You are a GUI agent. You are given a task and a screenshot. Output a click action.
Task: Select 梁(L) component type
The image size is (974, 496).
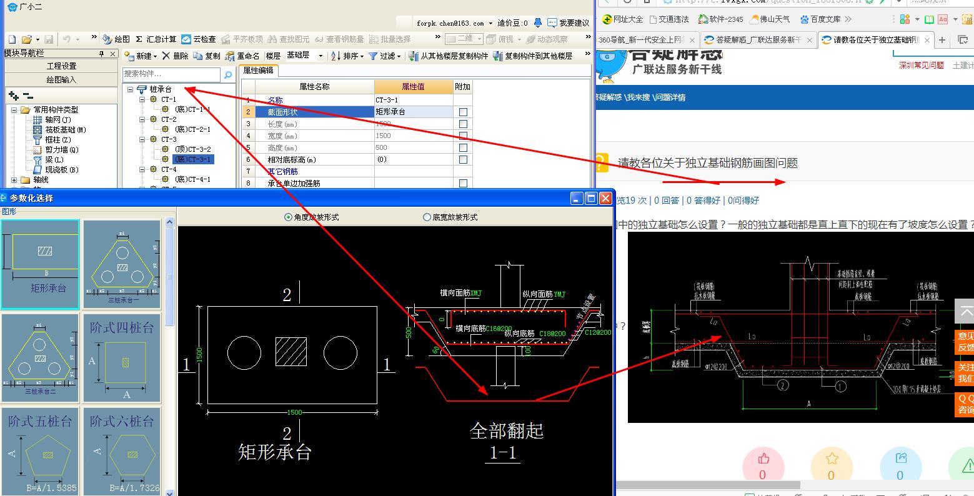coord(49,160)
